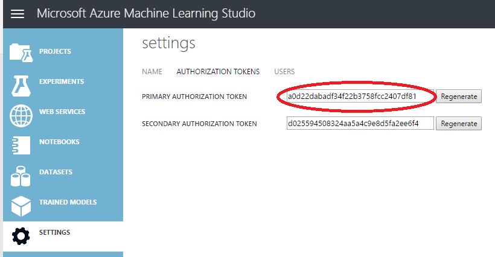Click the Web Services globe icon

coord(21,116)
